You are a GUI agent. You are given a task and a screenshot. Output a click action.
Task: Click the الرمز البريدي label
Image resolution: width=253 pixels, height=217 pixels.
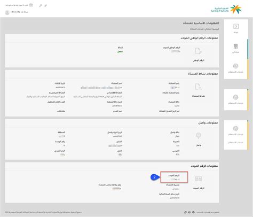[60, 151]
